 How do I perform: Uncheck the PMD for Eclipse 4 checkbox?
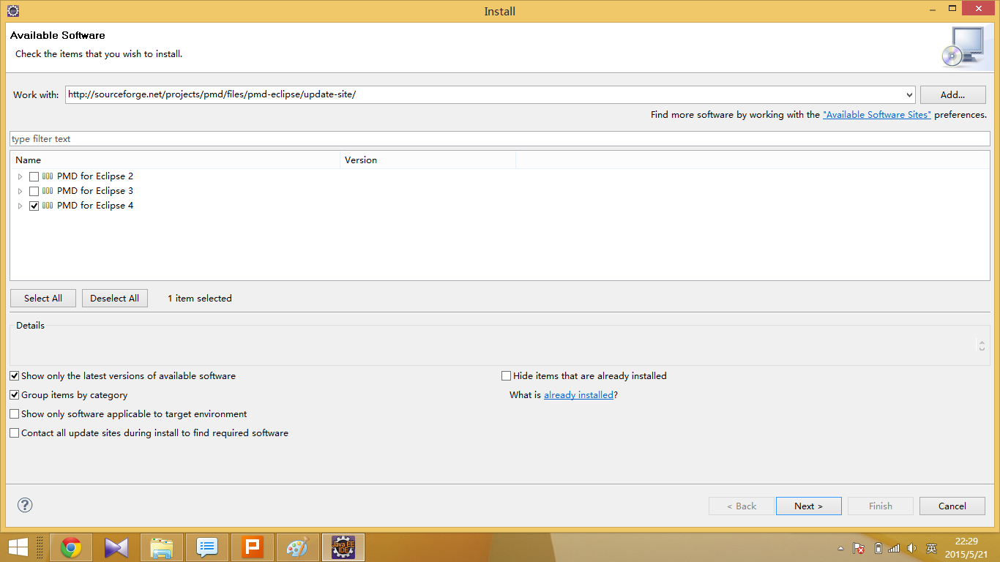(x=34, y=206)
